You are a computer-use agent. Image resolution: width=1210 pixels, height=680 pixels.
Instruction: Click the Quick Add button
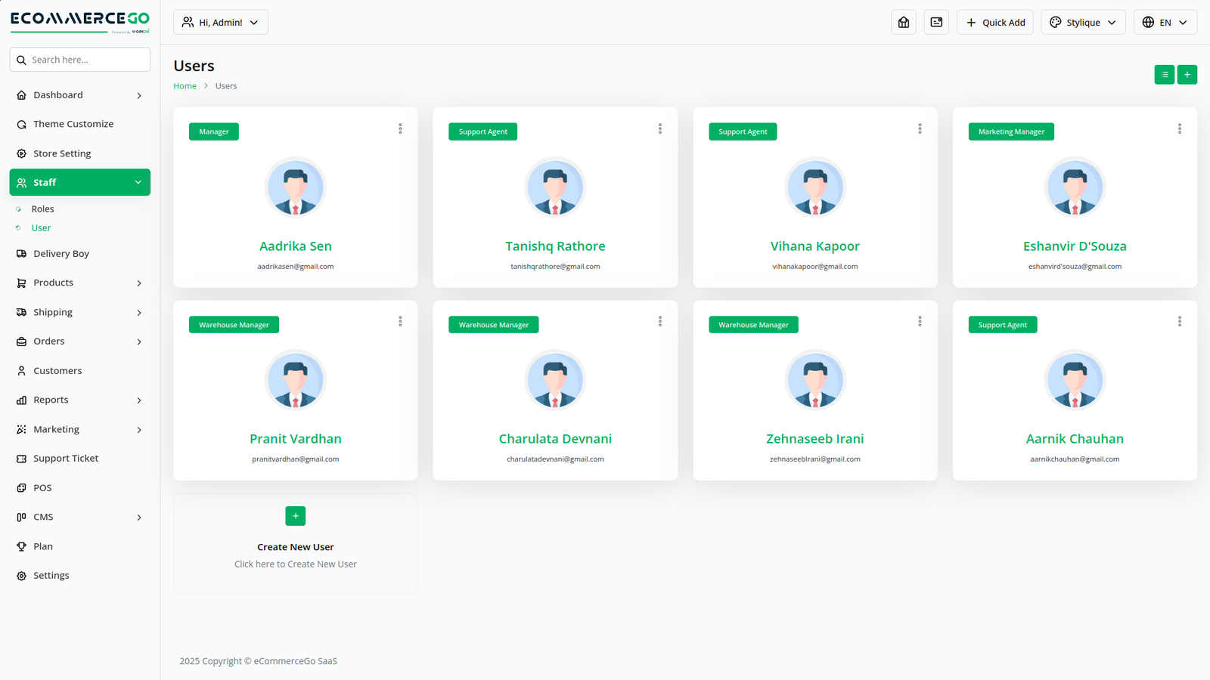[x=994, y=23]
